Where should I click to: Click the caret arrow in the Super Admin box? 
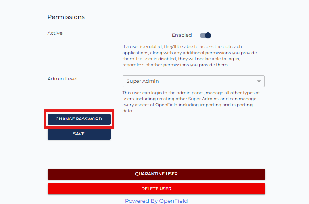coord(259,81)
